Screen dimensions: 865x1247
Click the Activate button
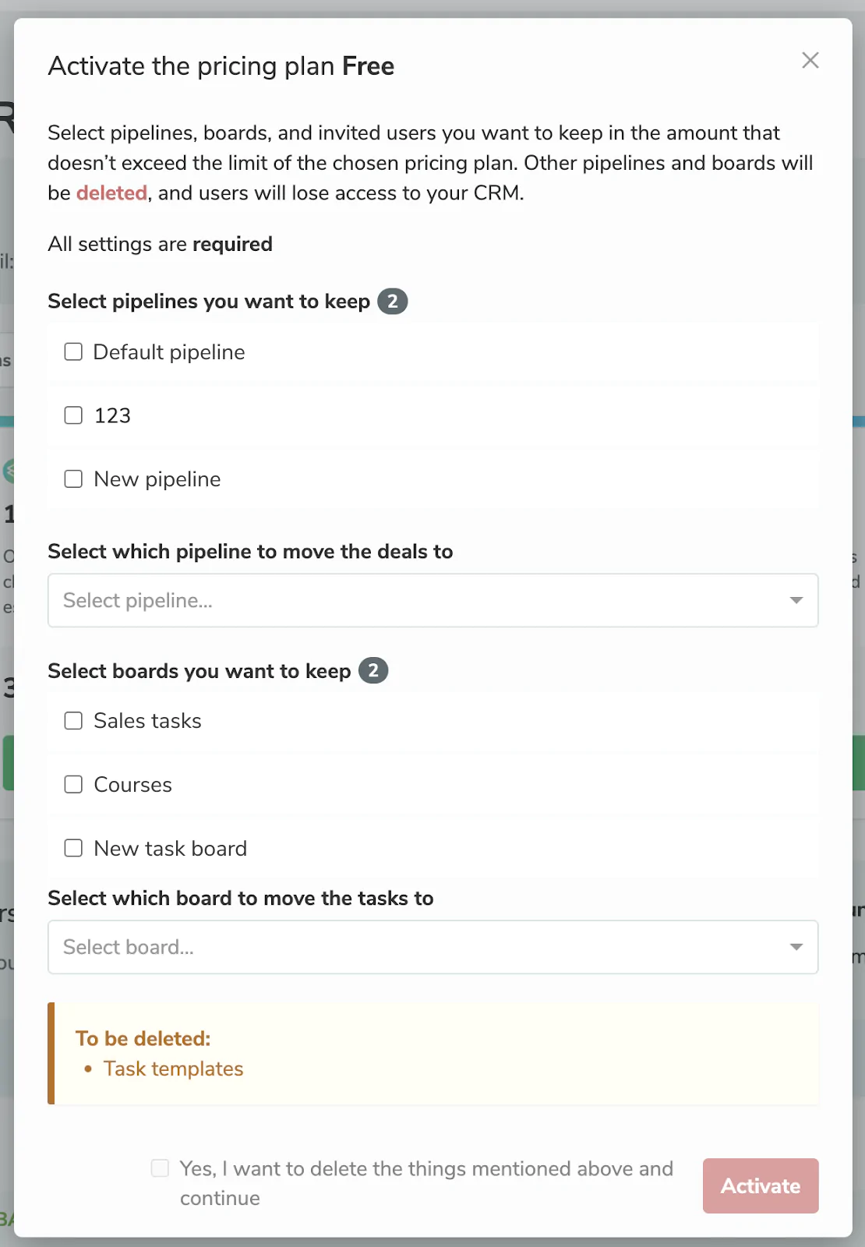(761, 1185)
